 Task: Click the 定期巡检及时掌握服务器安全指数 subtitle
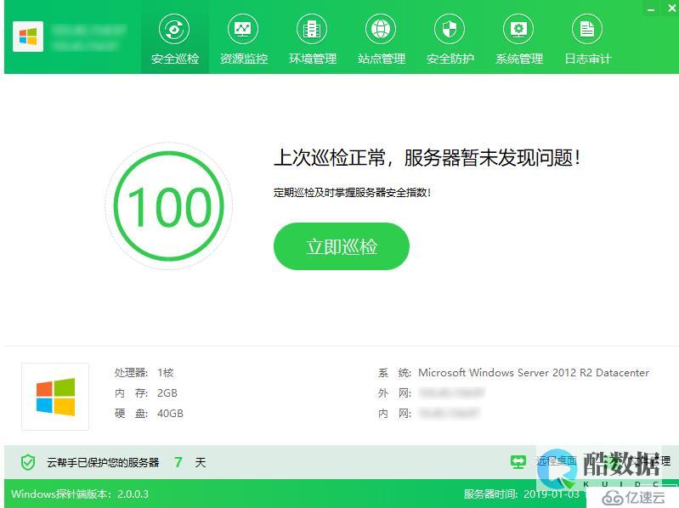point(352,193)
